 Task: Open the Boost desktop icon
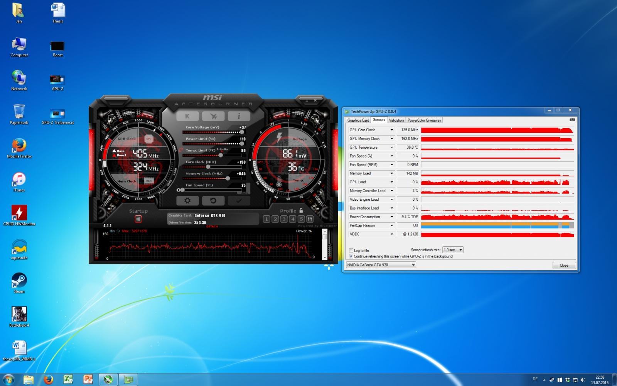pyautogui.click(x=57, y=48)
